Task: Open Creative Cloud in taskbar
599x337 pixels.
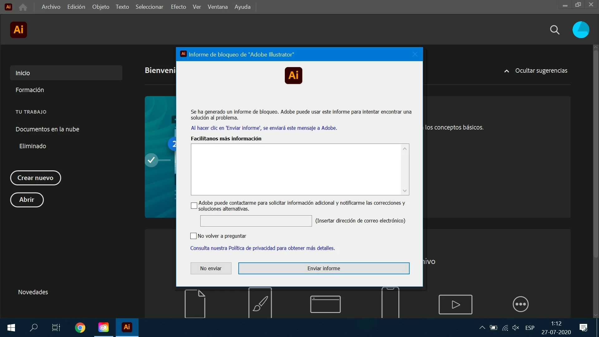Action: point(103,327)
